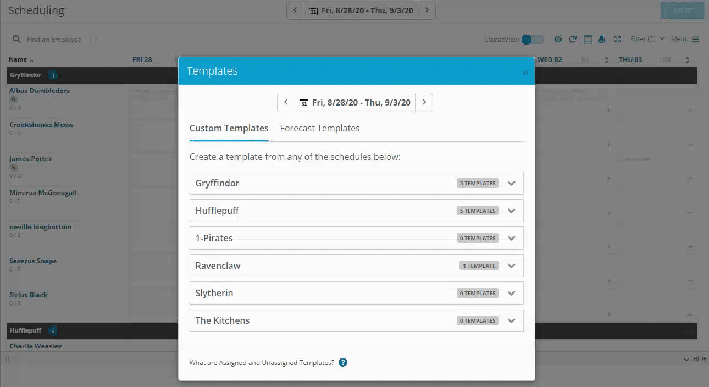Expand The Kitchens templates row

click(x=356, y=320)
